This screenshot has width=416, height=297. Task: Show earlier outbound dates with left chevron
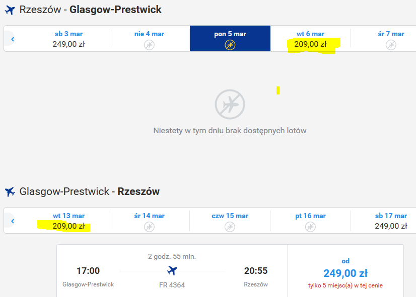click(x=12, y=39)
